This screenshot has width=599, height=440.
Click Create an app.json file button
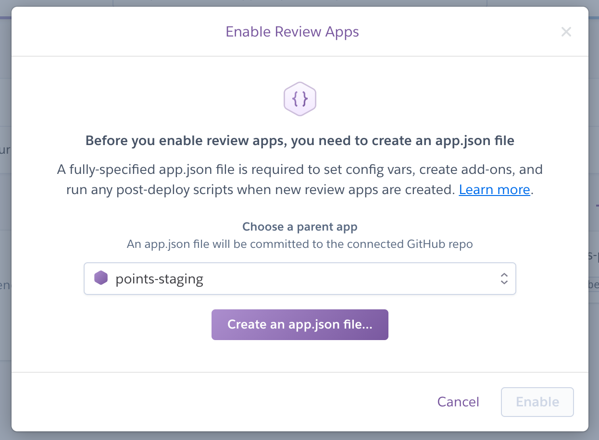(x=299, y=325)
